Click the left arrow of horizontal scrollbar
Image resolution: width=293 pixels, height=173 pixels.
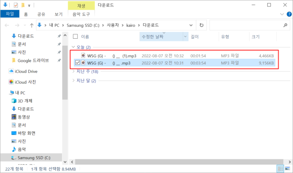[72, 162]
